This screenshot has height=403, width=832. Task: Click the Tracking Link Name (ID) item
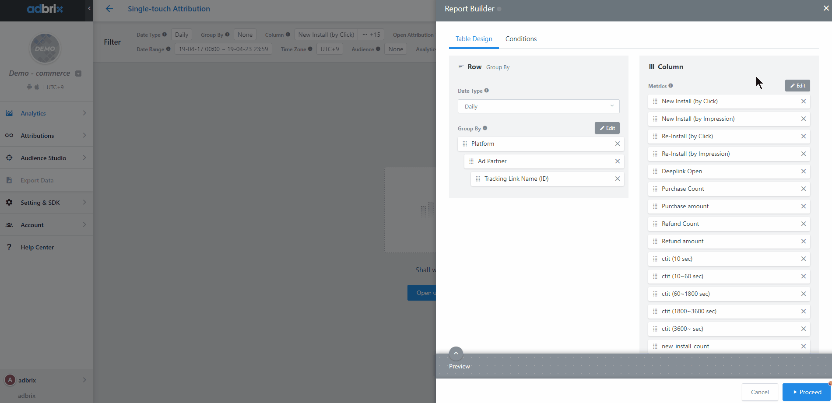(x=516, y=179)
